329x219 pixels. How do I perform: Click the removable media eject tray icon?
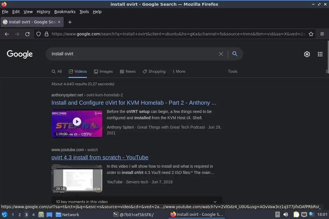coord(277,215)
